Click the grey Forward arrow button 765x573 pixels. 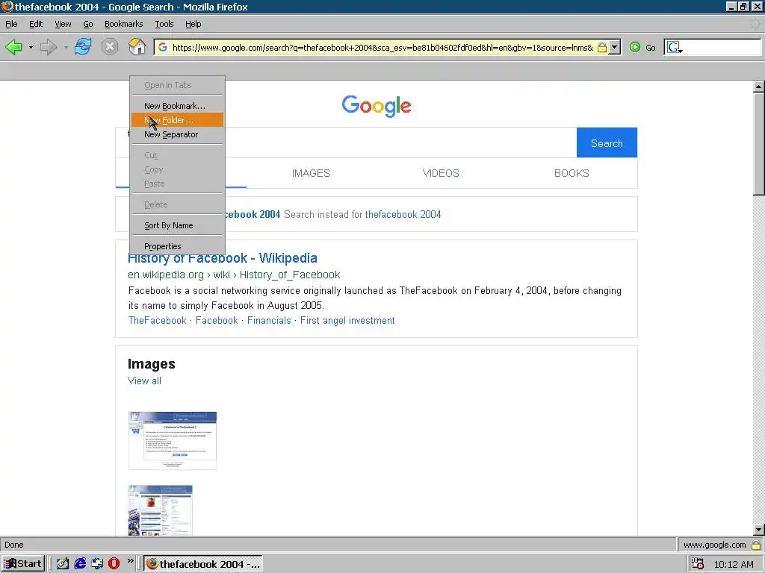(x=49, y=47)
